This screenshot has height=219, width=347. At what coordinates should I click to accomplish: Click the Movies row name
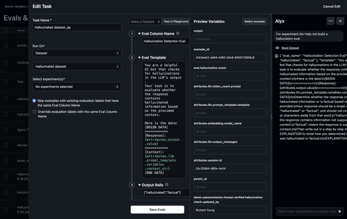[22, 145]
